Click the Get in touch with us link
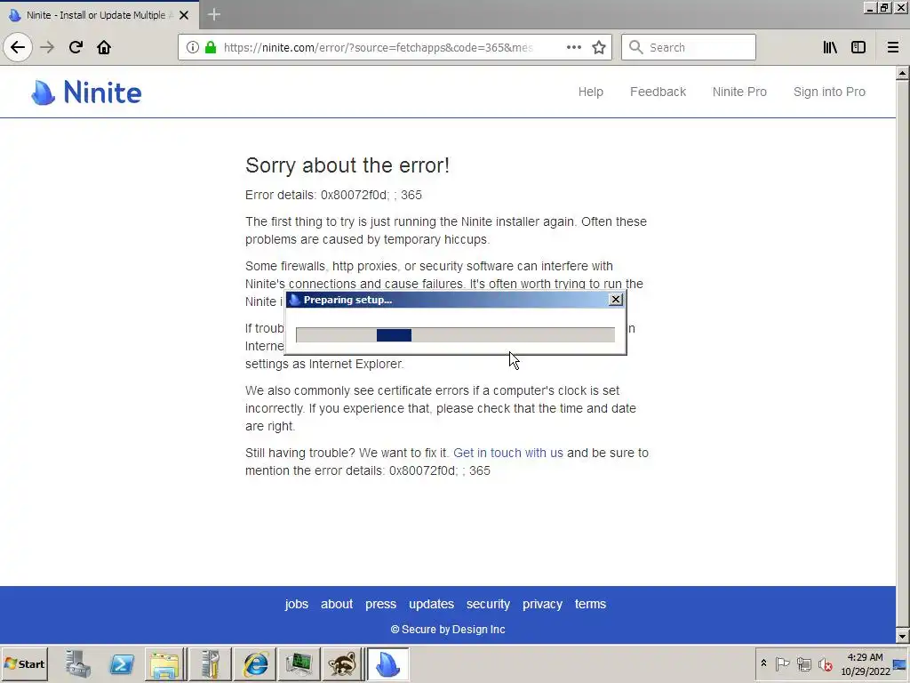The width and height of the screenshot is (910, 683). point(507,453)
